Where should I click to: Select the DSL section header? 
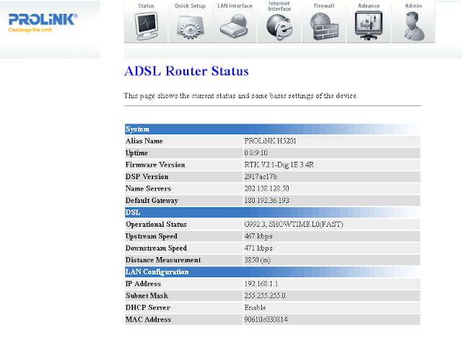point(272,212)
